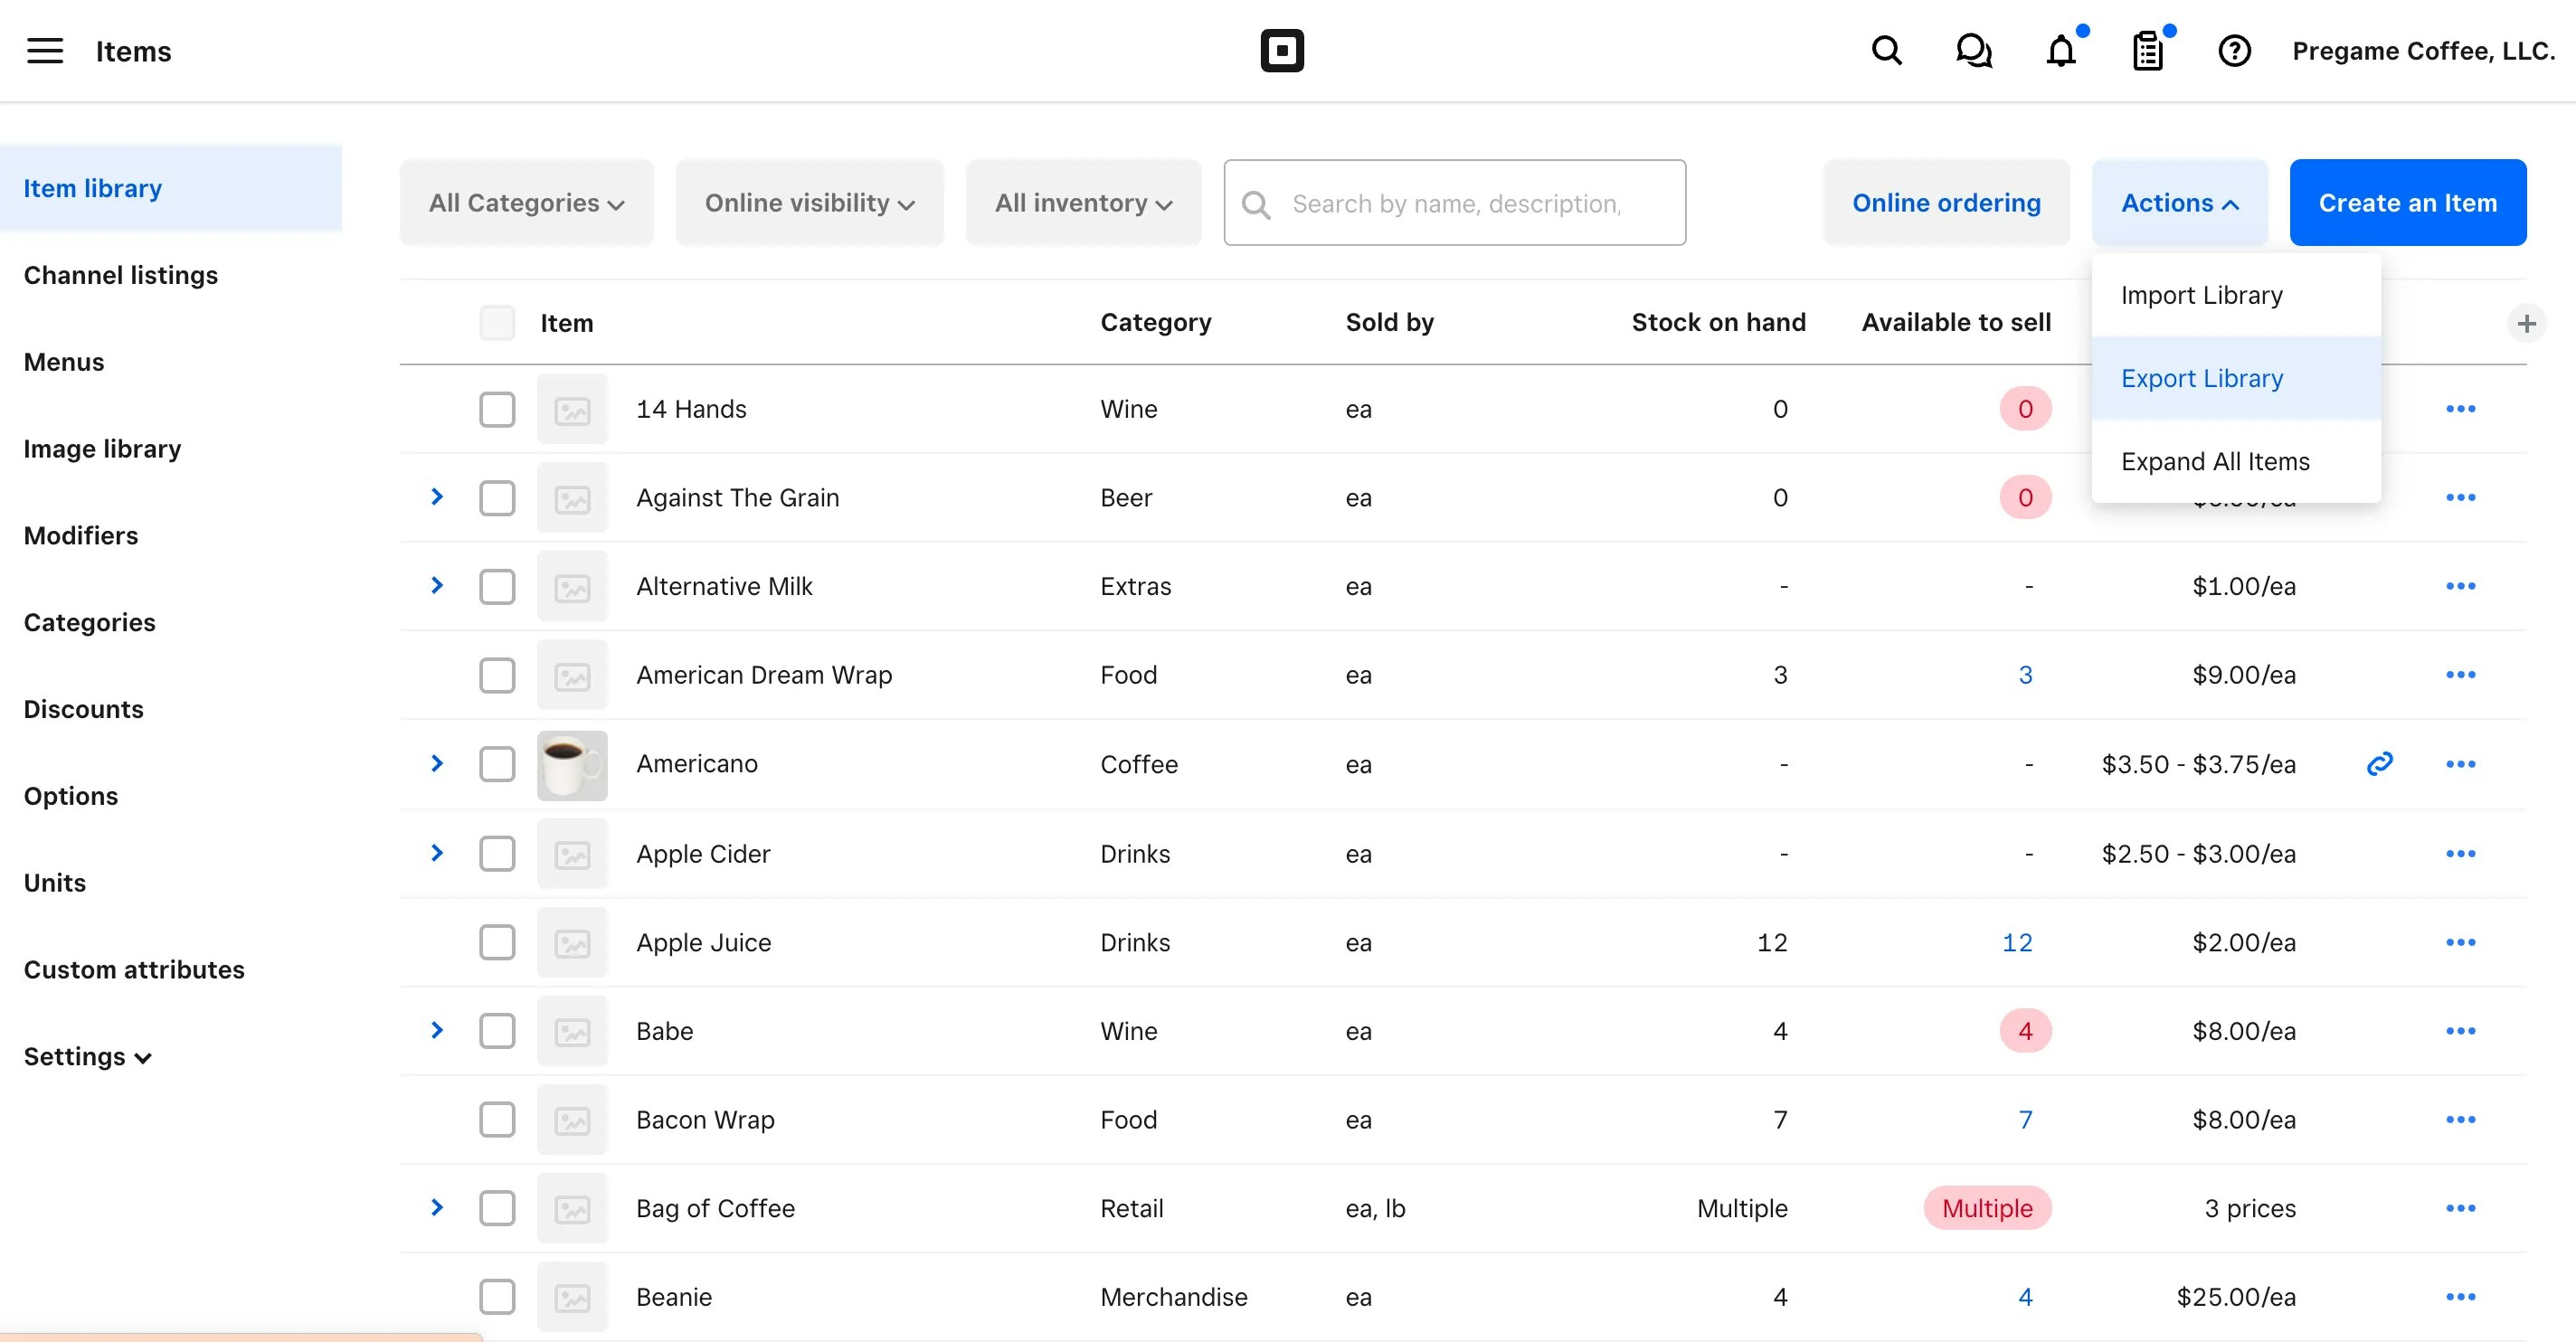Click the placeholder image for Apple Juice
The image size is (2576, 1342).
(572, 943)
